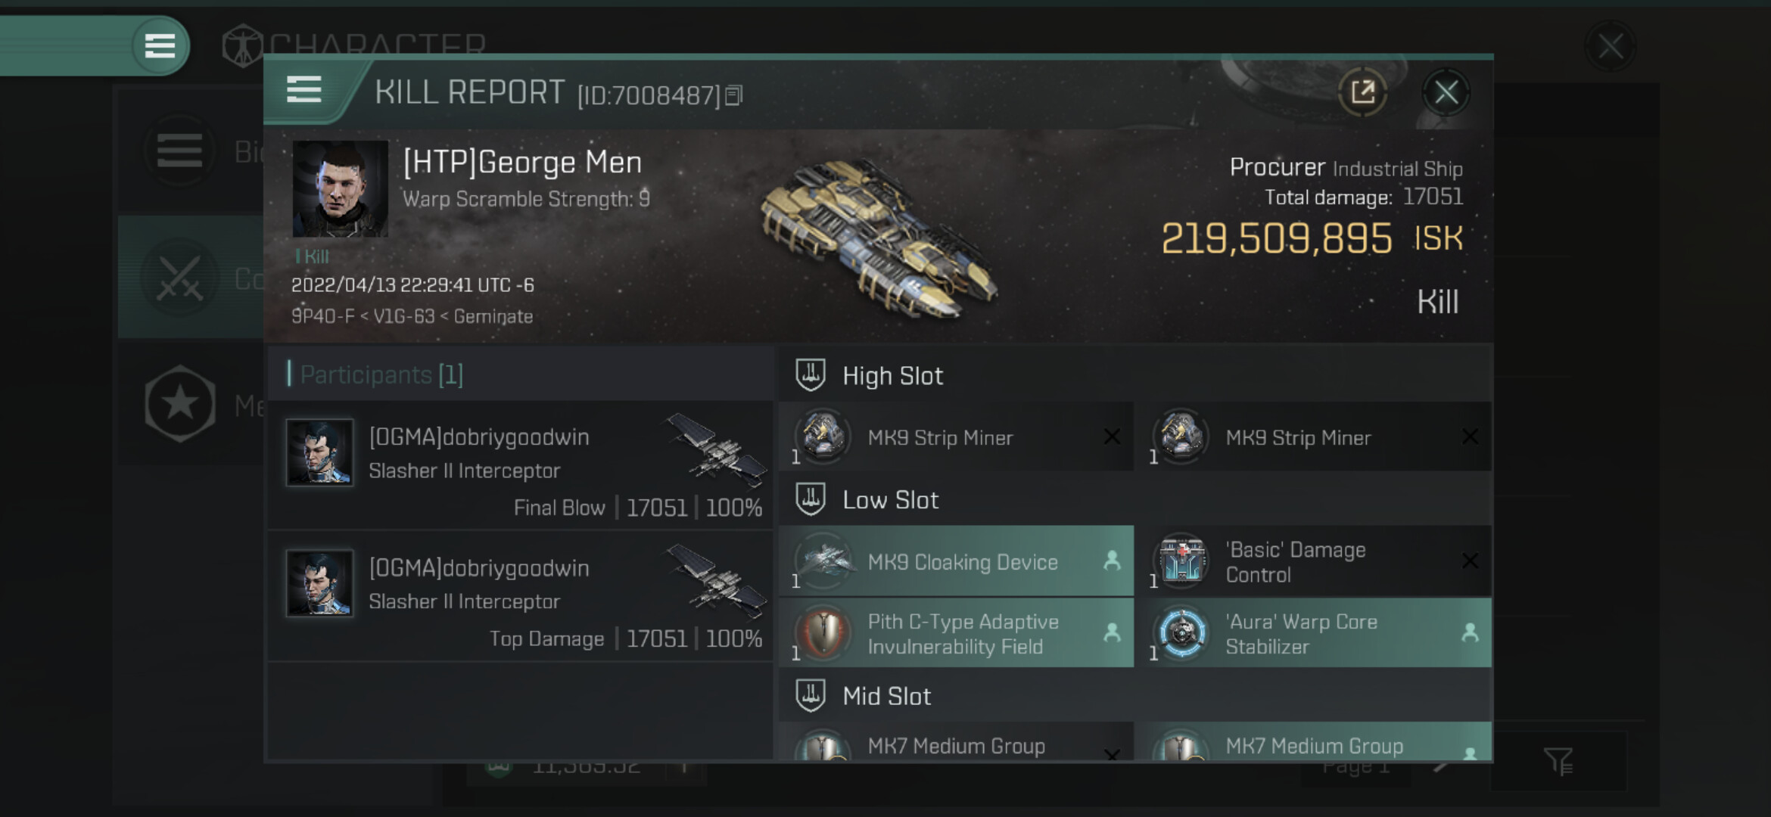This screenshot has width=1771, height=817.
Task: Click the first MK9 Strip Miner icon
Action: click(822, 436)
